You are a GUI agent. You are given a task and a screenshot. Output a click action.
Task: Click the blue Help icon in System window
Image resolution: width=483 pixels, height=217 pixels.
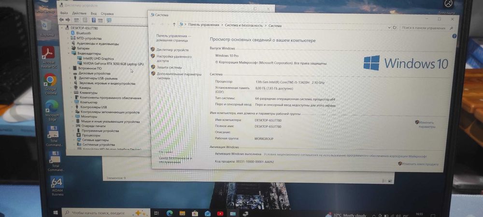click(x=454, y=36)
